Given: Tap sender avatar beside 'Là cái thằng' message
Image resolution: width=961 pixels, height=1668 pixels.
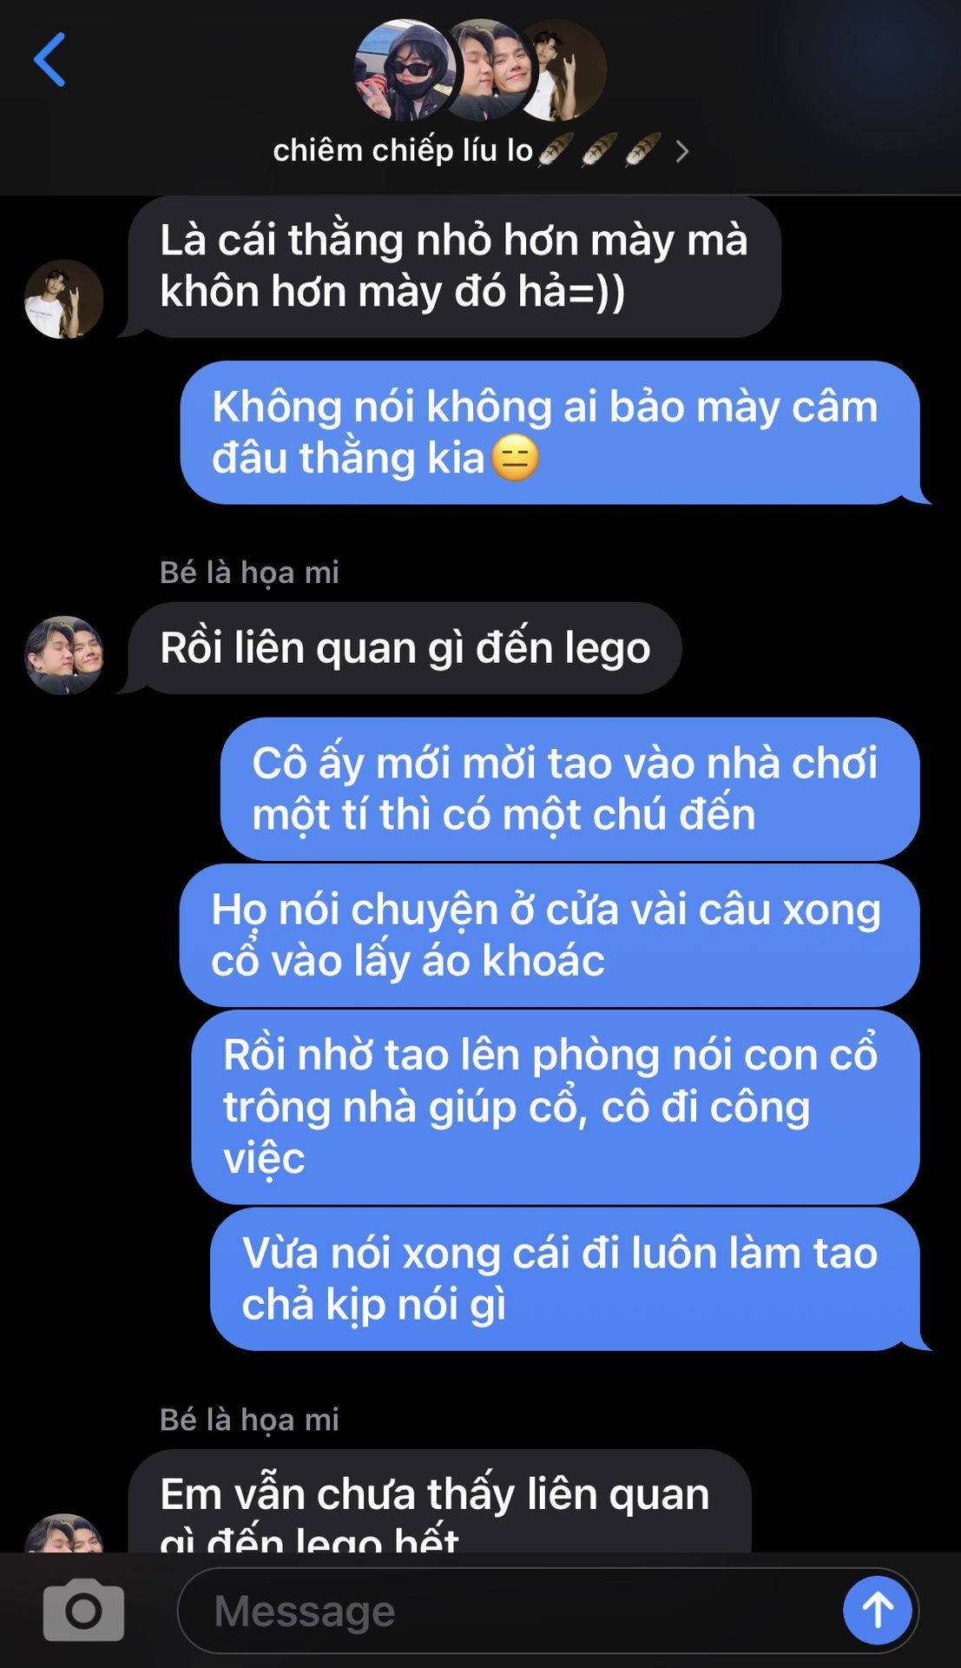Looking at the screenshot, I should coord(63,299).
